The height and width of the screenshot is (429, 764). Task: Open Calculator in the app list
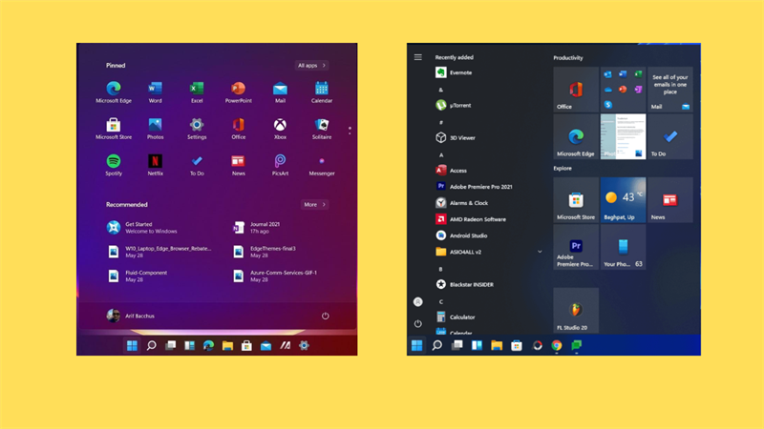[x=456, y=317]
